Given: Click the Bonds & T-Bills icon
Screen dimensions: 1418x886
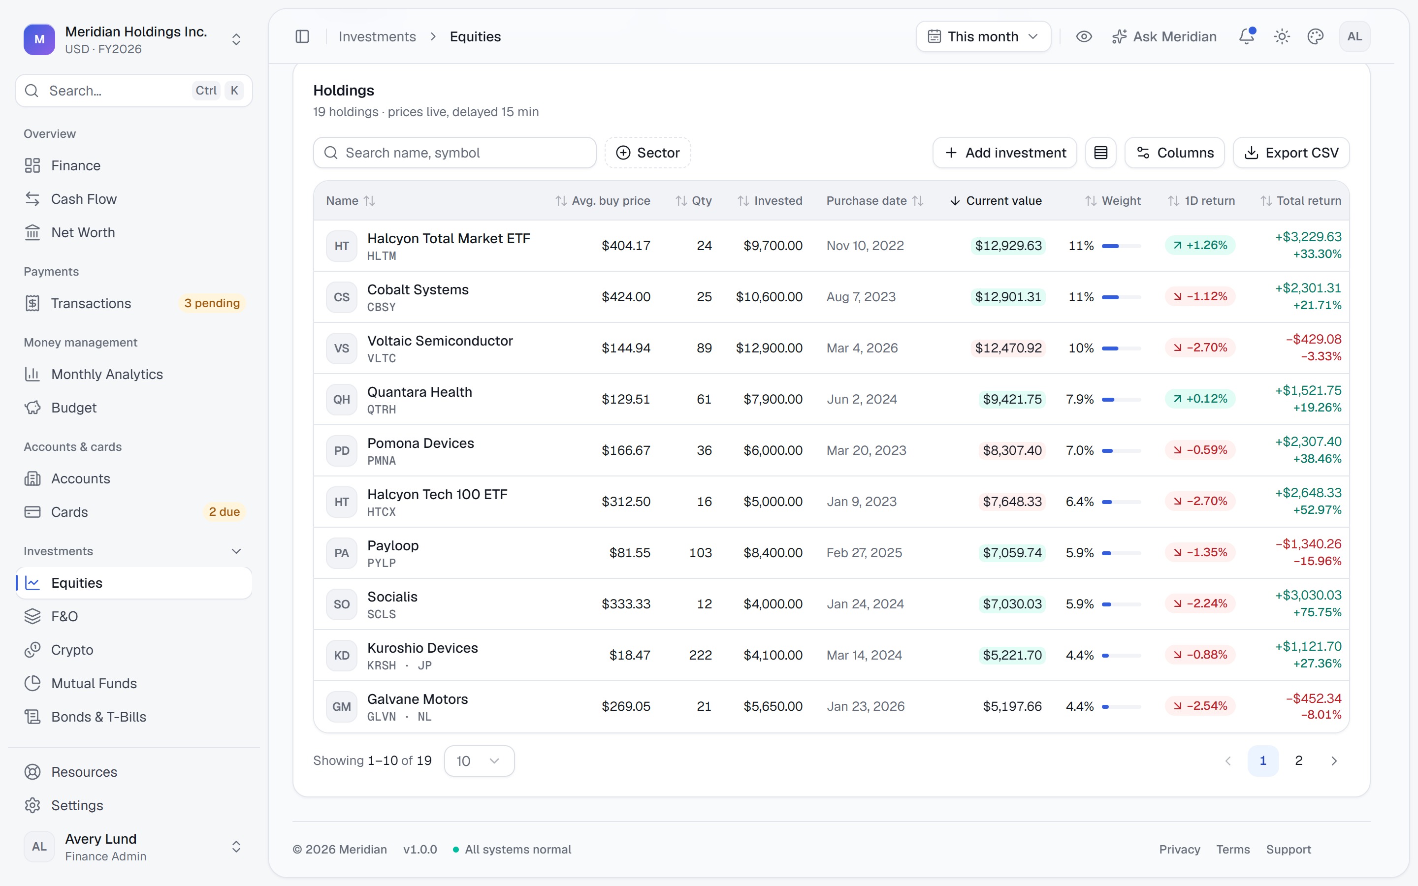Looking at the screenshot, I should [32, 717].
